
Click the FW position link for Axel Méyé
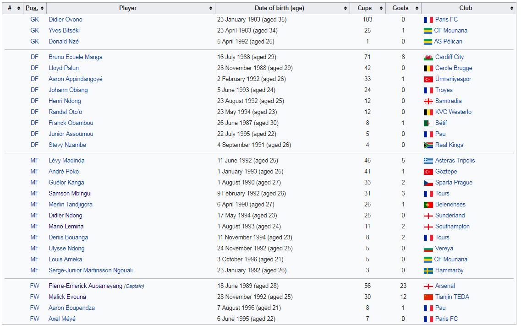[34, 319]
